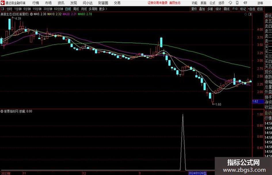This screenshot has height=175, width=272.
Task: Select the 周线 weekly chart tab
Action: tap(76, 9)
